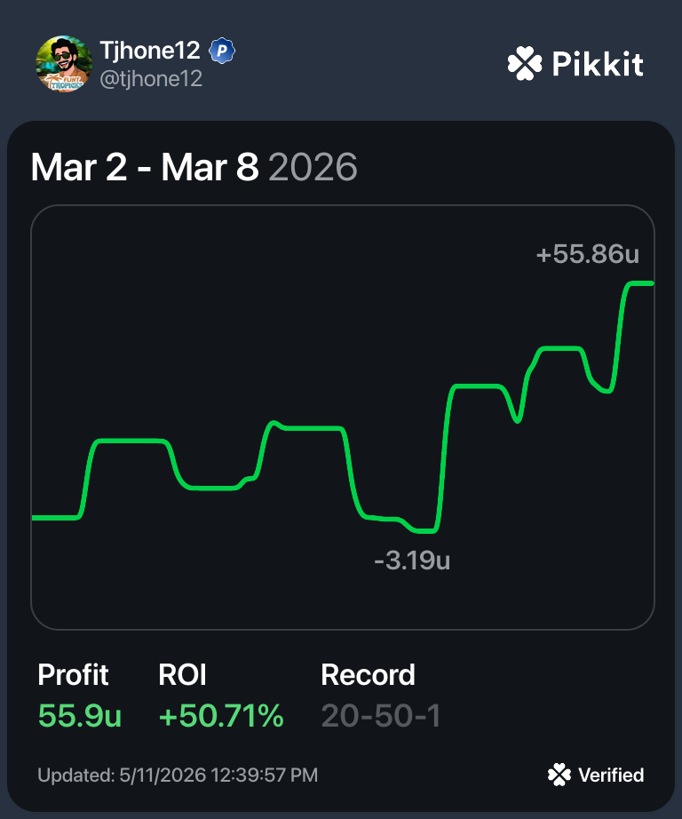Image resolution: width=682 pixels, height=819 pixels.
Task: Click the Pikkit clover logo icon
Action: pyautogui.click(x=525, y=63)
